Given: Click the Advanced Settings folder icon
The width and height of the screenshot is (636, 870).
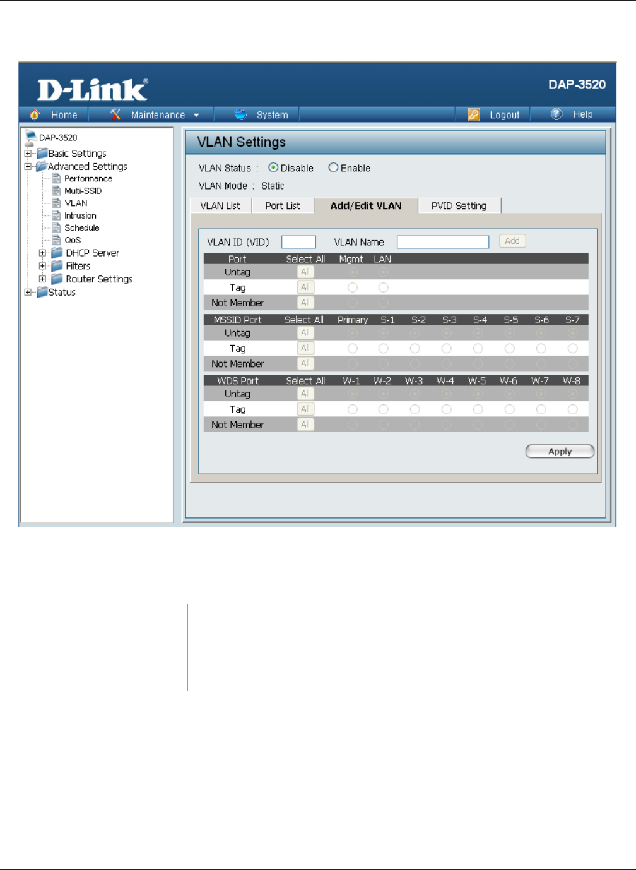Looking at the screenshot, I should click(42, 166).
